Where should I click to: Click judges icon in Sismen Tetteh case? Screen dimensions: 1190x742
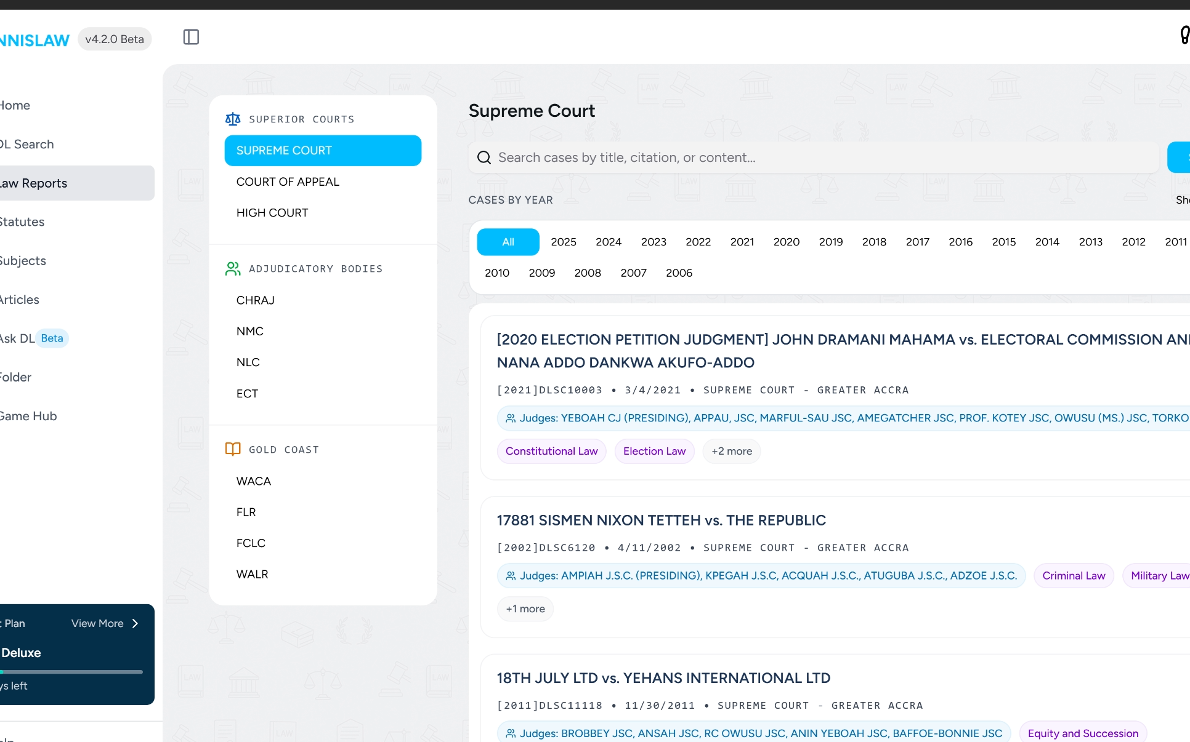pos(511,576)
